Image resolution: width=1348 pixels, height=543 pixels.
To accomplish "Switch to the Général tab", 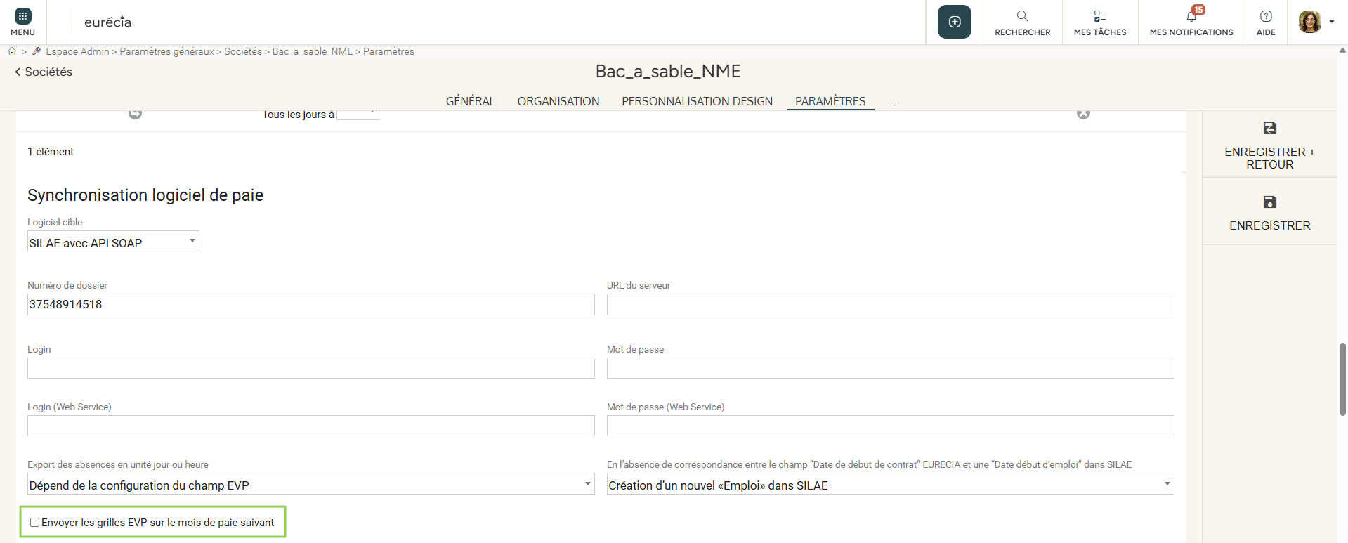I will coord(470,101).
